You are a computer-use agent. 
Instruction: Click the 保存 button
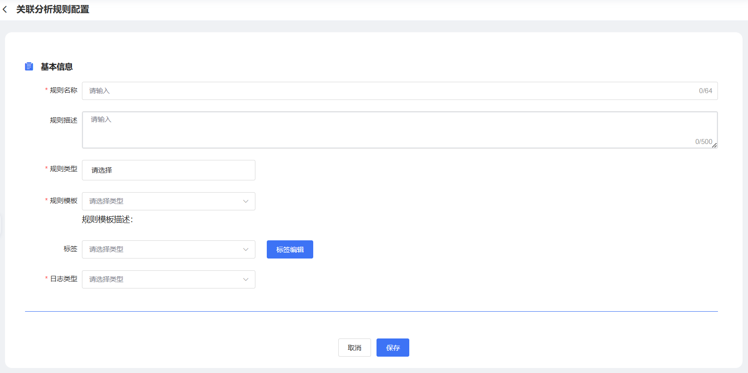(x=392, y=348)
